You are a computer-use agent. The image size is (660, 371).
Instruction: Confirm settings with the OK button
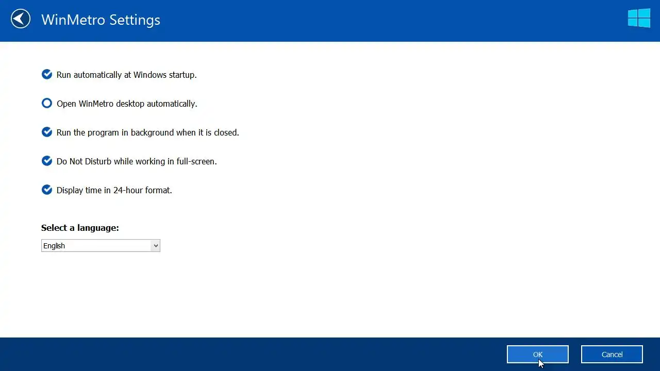click(x=538, y=355)
